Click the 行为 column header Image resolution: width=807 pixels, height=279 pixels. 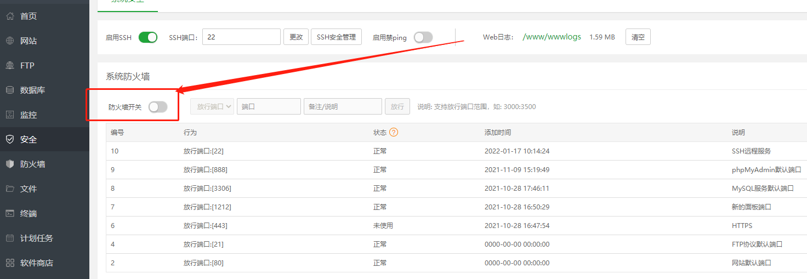[190, 133]
